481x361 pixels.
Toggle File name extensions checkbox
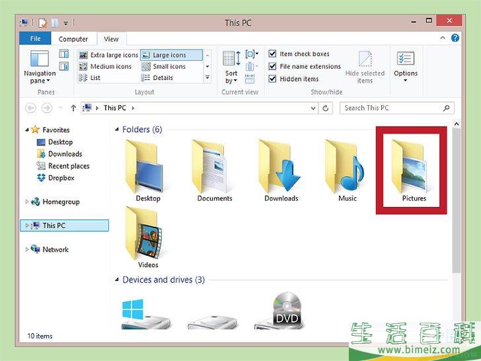[x=273, y=67]
